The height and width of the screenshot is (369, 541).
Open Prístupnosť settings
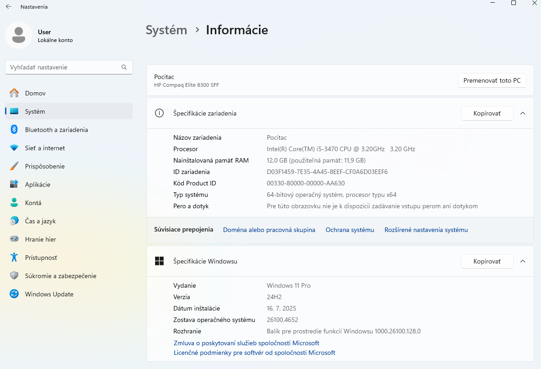click(x=69, y=258)
